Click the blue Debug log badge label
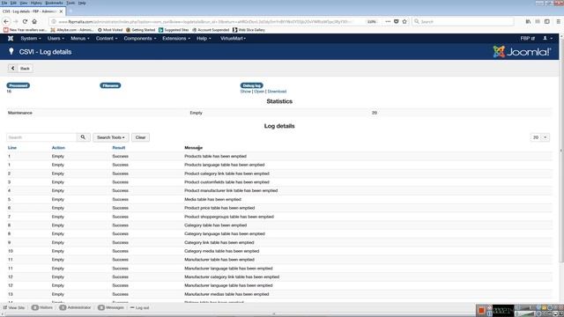The width and height of the screenshot is (564, 317). pyautogui.click(x=252, y=85)
